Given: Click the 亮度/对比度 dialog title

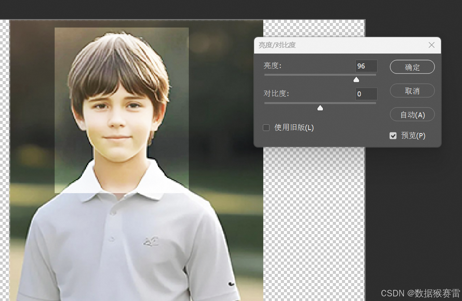Looking at the screenshot, I should pos(277,45).
